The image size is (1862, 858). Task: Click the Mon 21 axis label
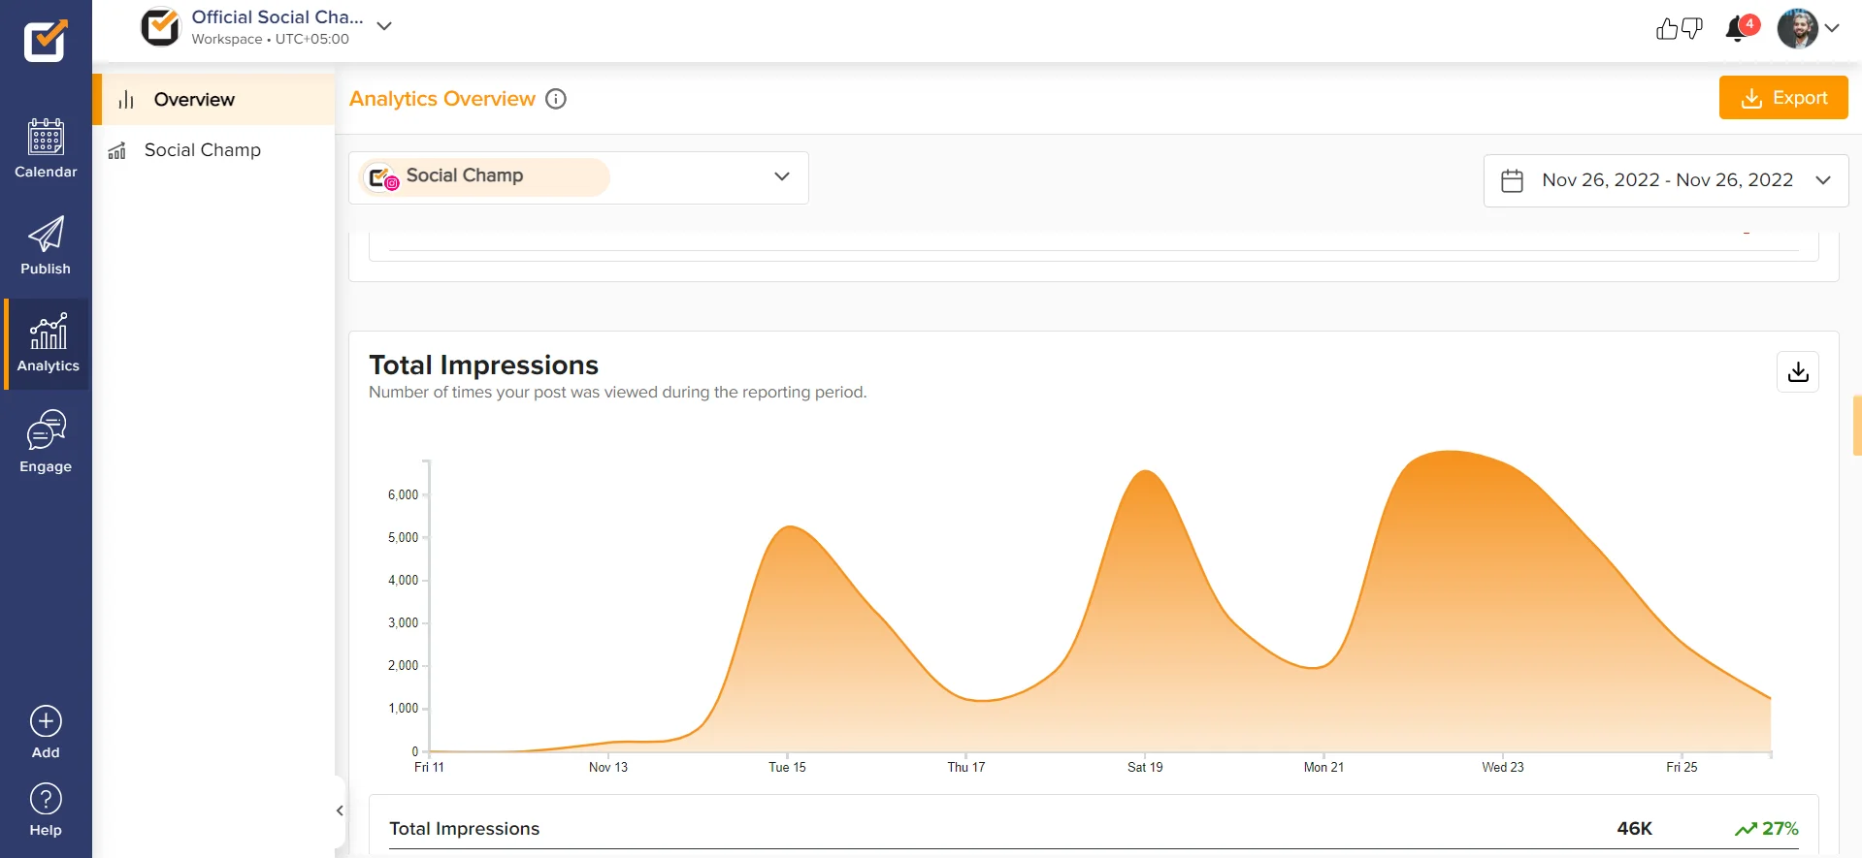tap(1323, 767)
